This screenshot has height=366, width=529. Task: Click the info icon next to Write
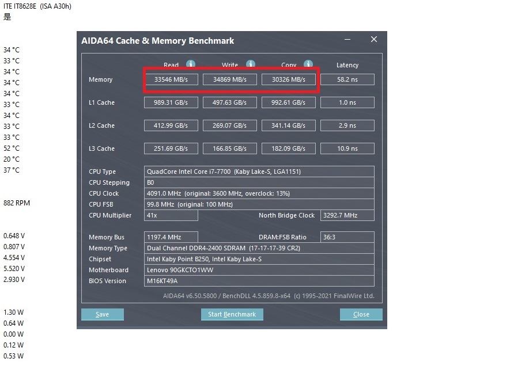coord(251,64)
